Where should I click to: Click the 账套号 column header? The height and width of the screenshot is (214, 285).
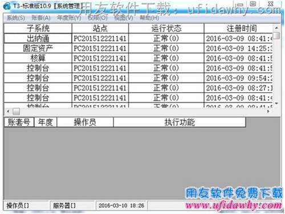coord(19,122)
